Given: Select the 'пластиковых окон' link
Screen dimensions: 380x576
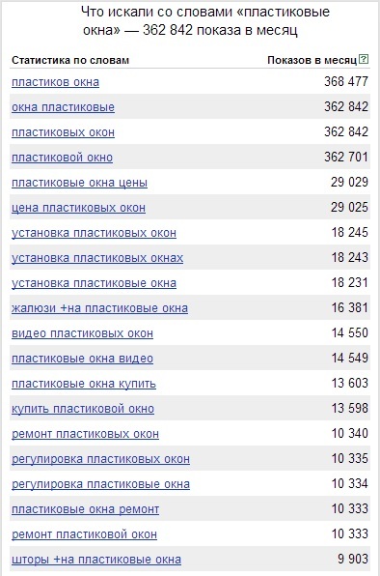Looking at the screenshot, I should [63, 132].
